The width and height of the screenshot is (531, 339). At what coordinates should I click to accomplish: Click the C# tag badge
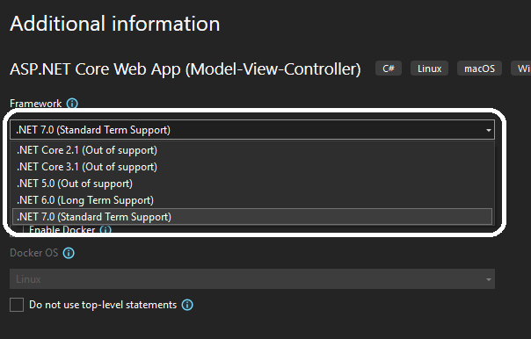coord(389,69)
